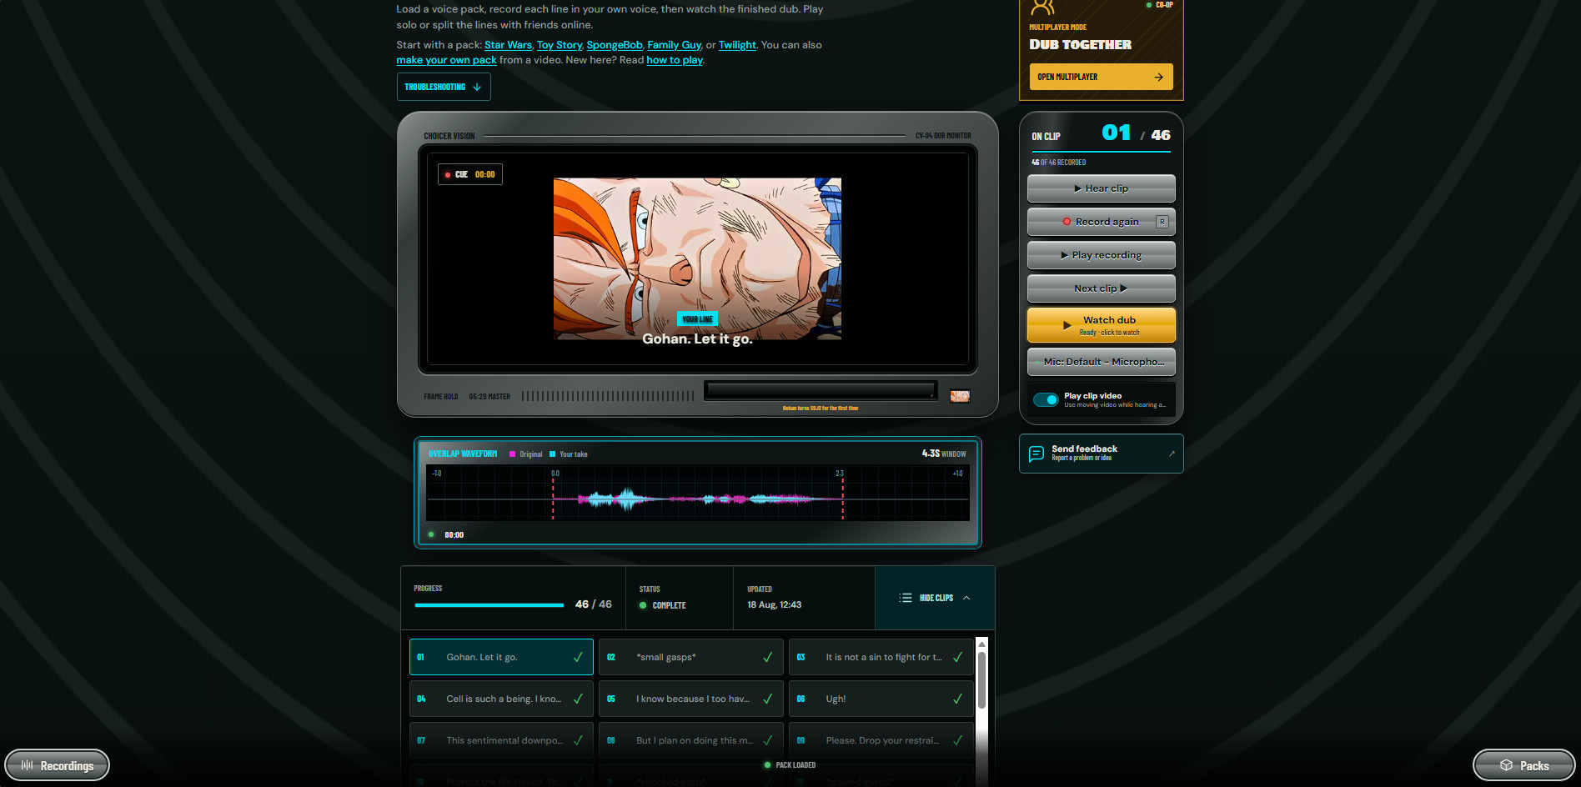Click Record again to redo the take
The width and height of the screenshot is (1581, 787).
(x=1102, y=222)
